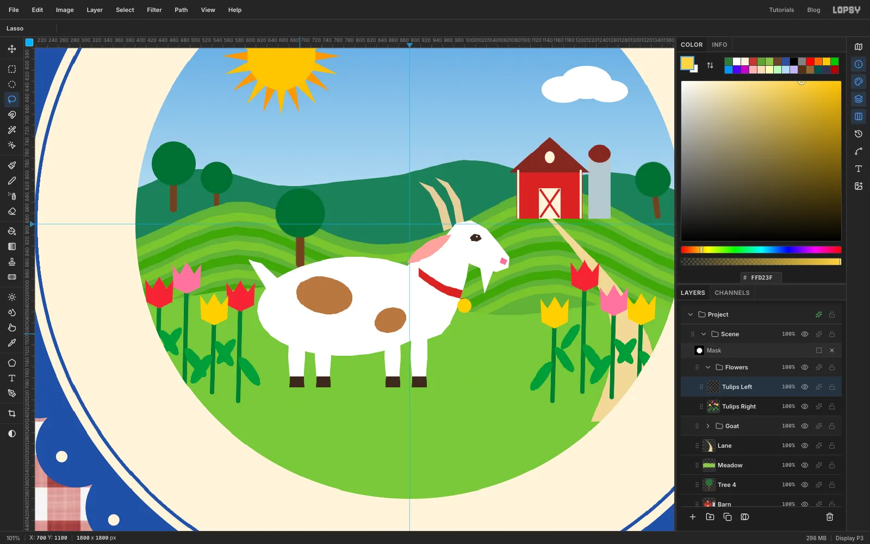Select the Text tool in left toolbar
Image resolution: width=870 pixels, height=544 pixels.
coord(12,378)
